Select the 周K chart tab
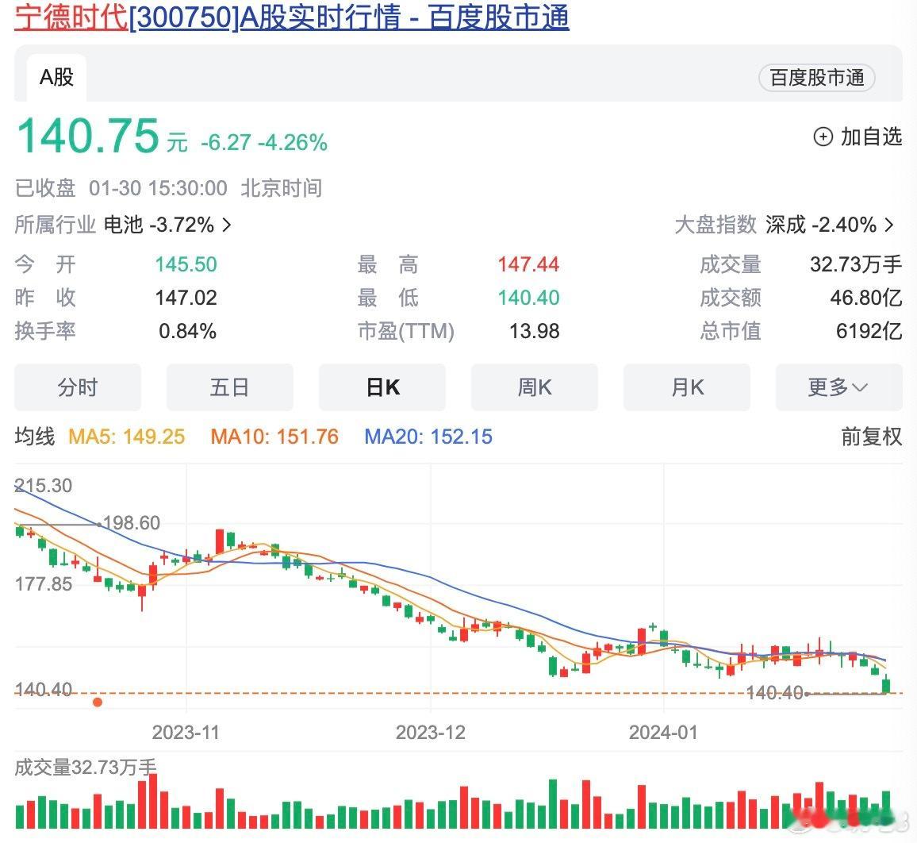 [534, 387]
